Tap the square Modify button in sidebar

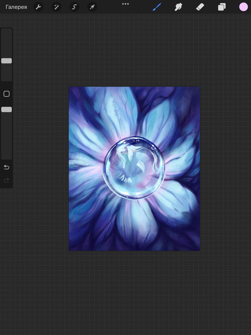6,94
